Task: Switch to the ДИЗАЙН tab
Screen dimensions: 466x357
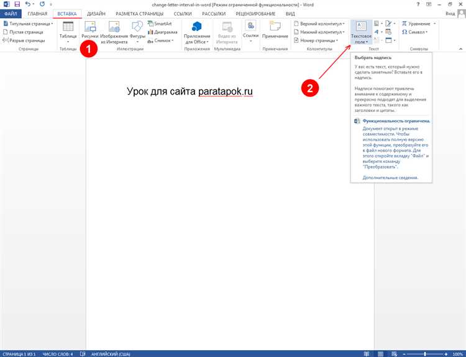Action: click(96, 14)
